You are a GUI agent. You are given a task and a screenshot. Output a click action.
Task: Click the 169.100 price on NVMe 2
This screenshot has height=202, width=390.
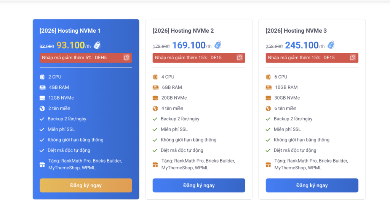pos(189,45)
